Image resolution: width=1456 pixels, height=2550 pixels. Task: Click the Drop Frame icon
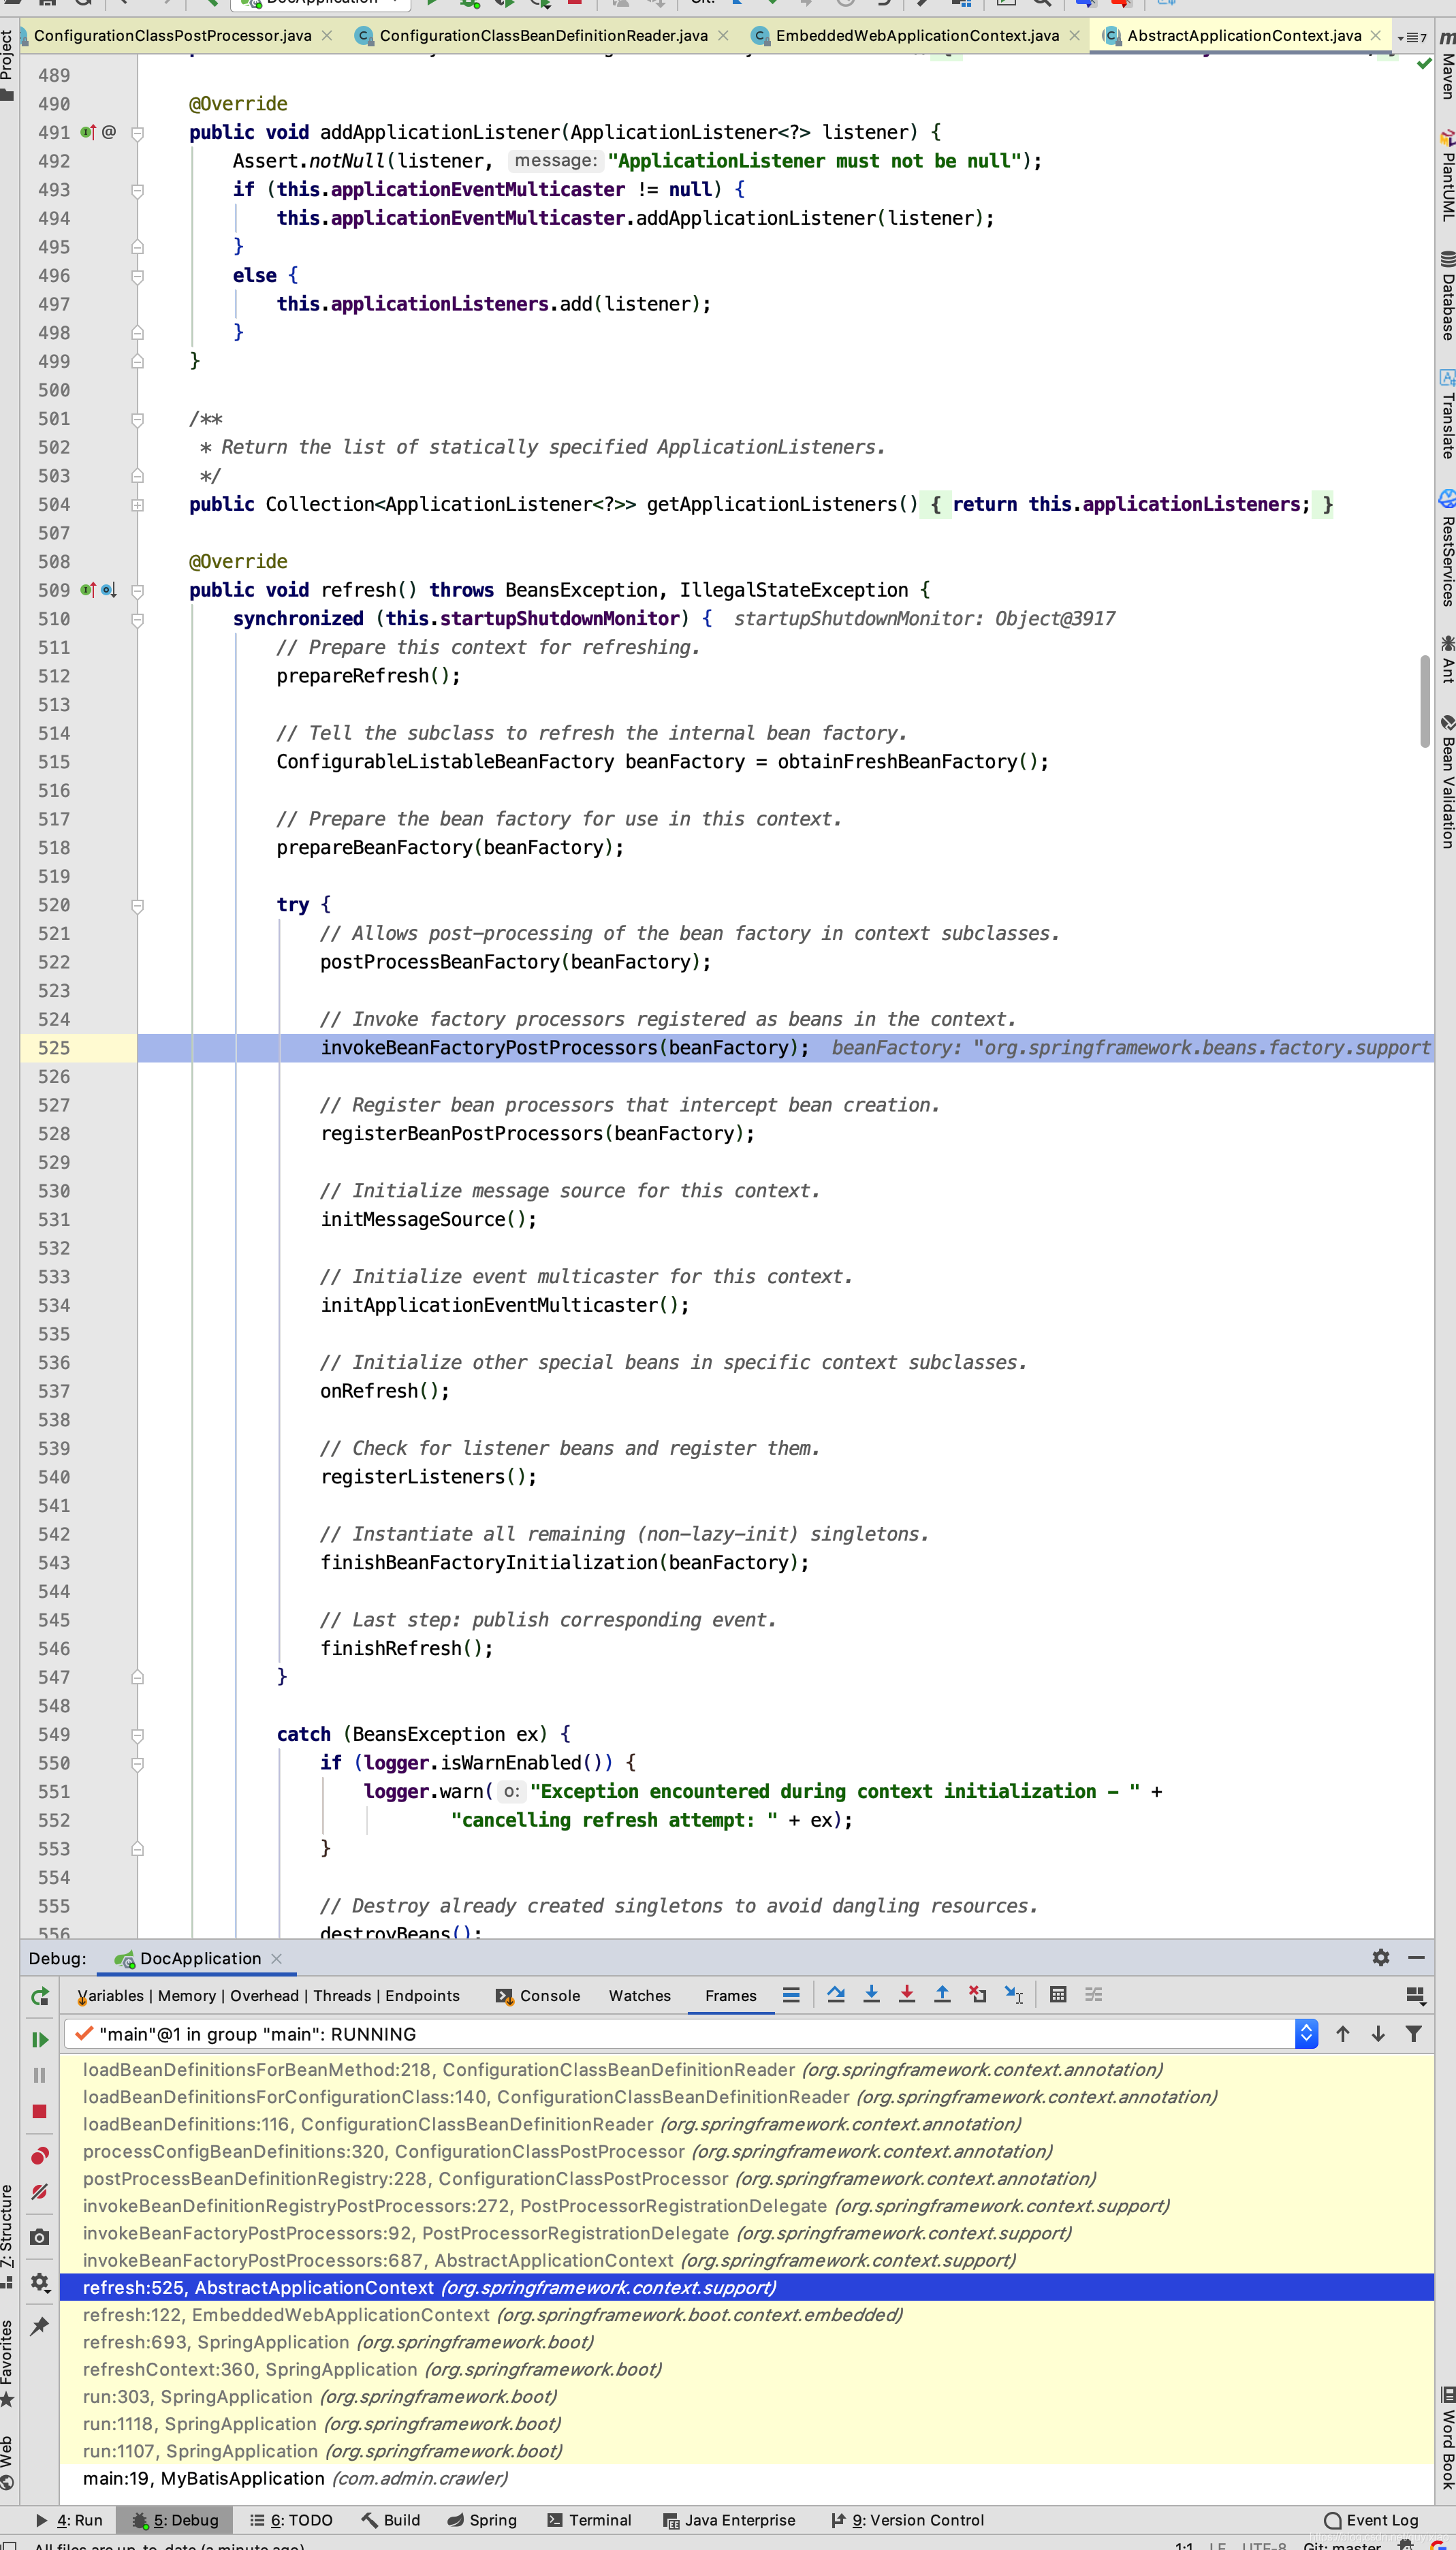[x=977, y=1995]
